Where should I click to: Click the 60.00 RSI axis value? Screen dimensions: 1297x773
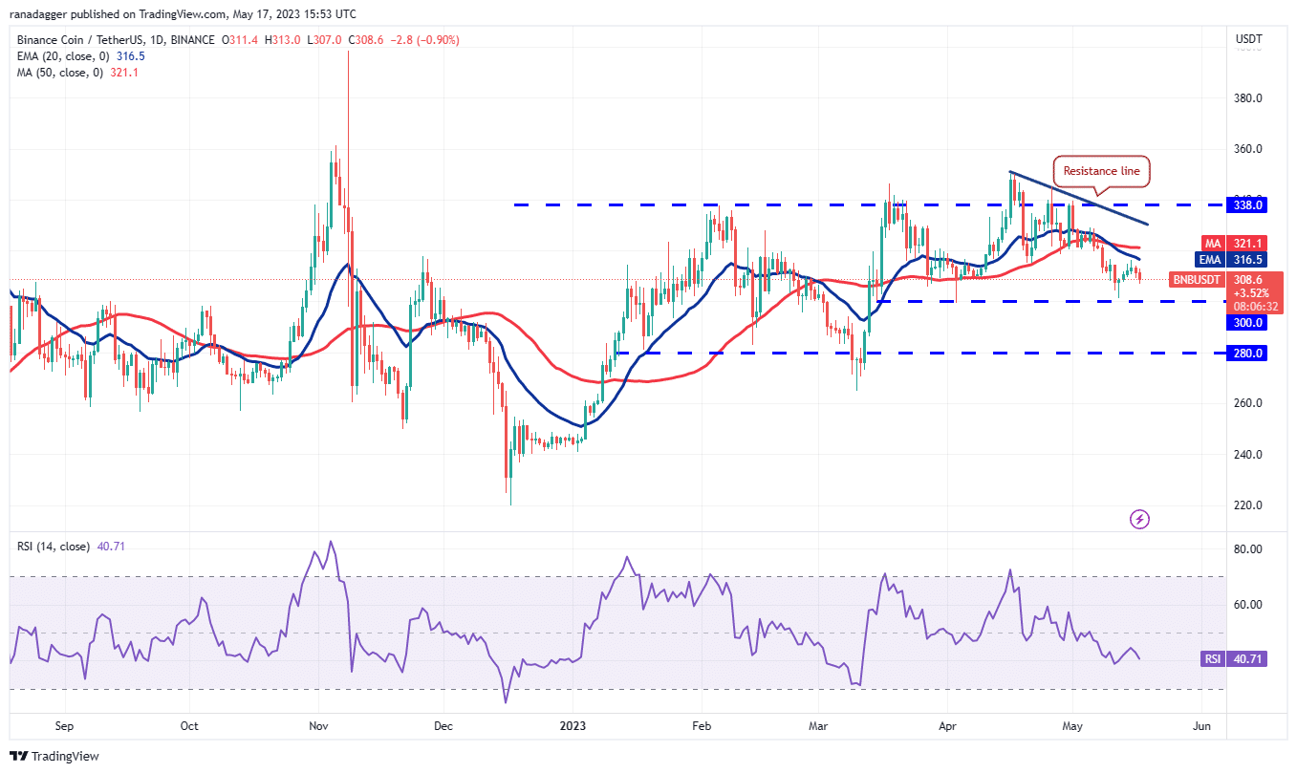pyautogui.click(x=1248, y=605)
